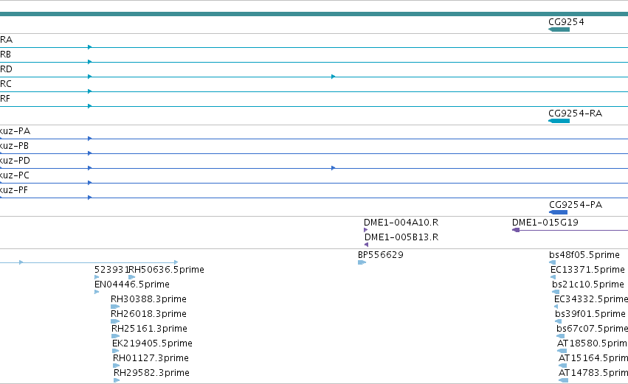Select the AT15164.5prime EST label
This screenshot has height=384, width=628.
[593, 358]
